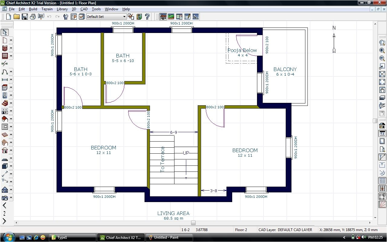Open the Library Browser books icon
This screenshot has height=242, width=387.
139,17
